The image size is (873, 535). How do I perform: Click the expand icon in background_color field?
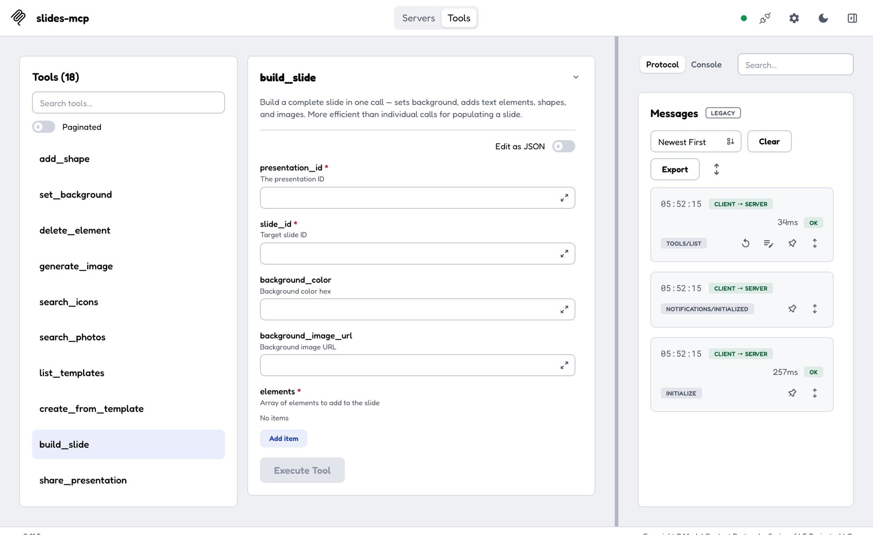tap(564, 310)
